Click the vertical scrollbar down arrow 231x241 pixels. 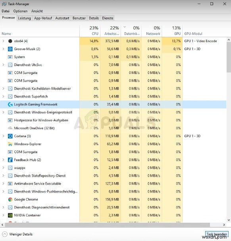[x=229, y=220]
